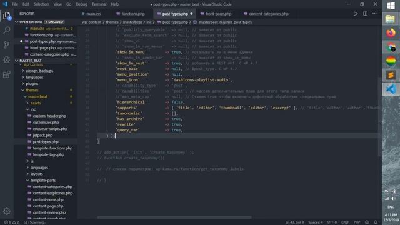Change file encoding UTF-8 in status bar
The height and width of the screenshot is (225, 400).
[x=332, y=222]
